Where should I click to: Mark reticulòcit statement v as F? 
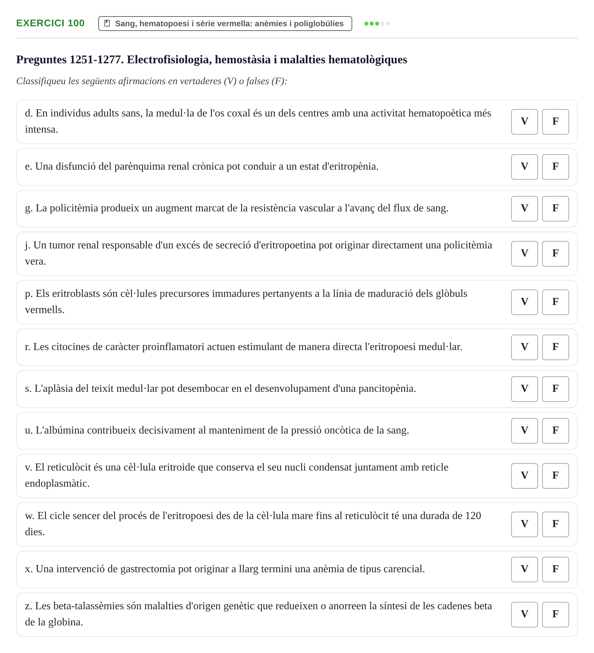coord(555,476)
